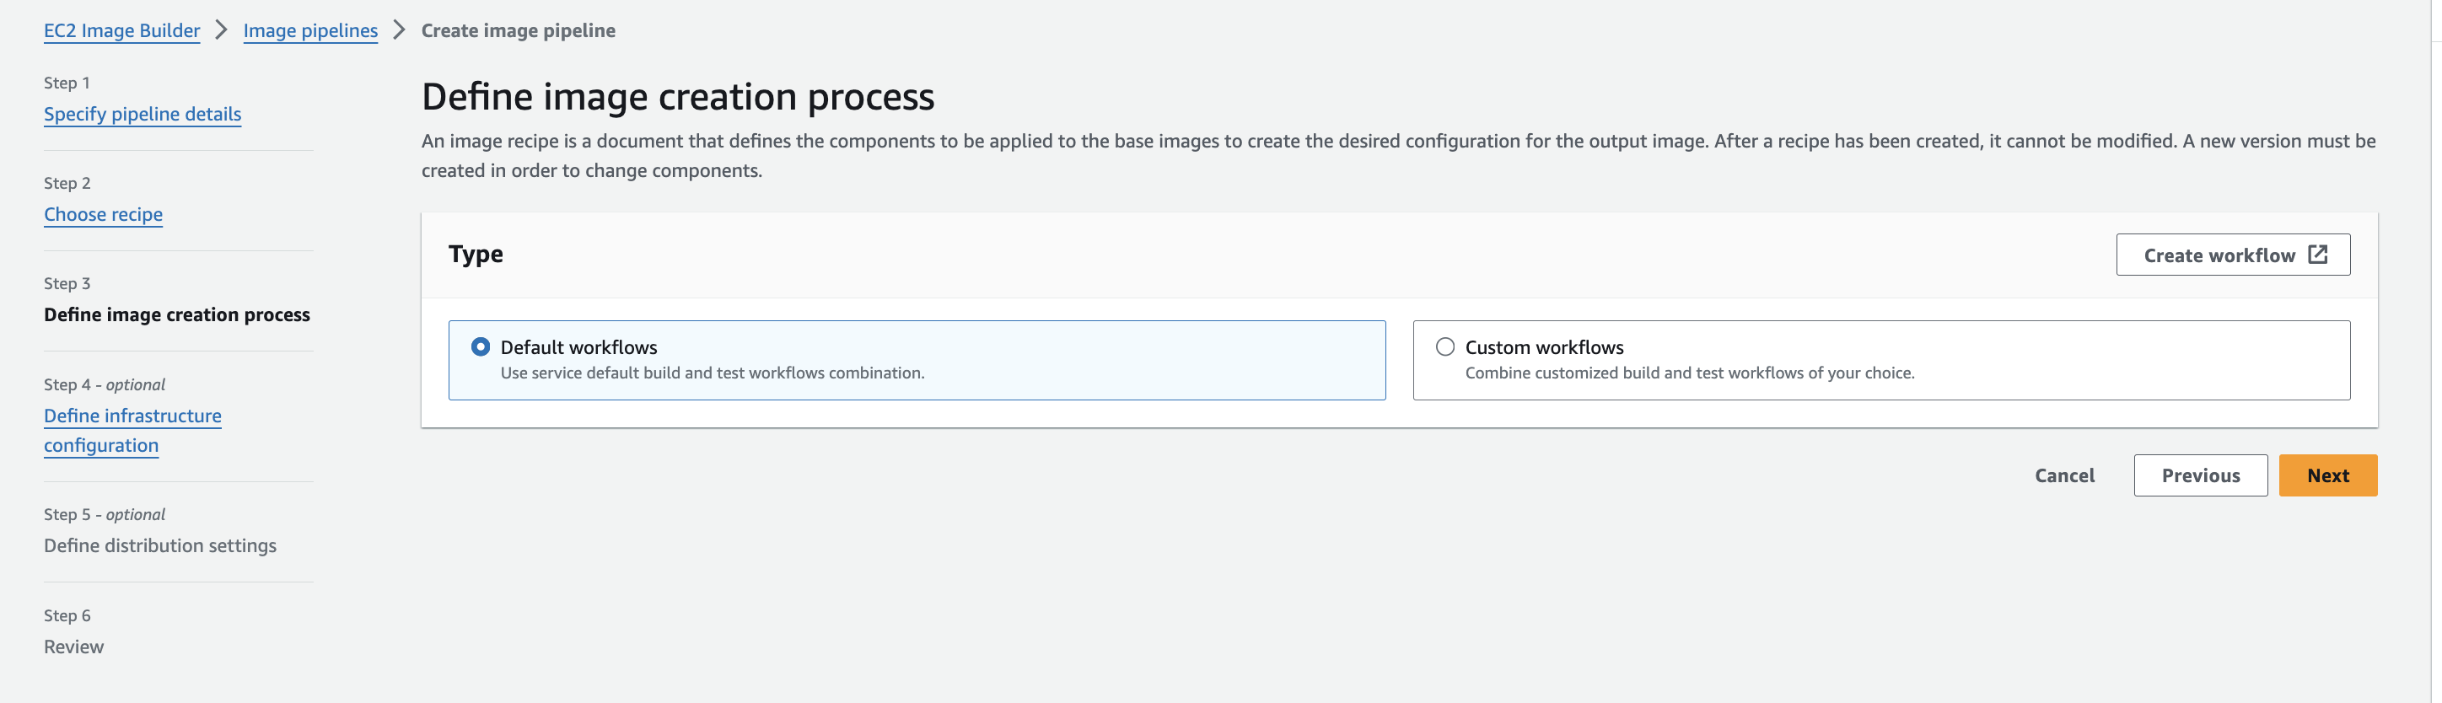2442x703 pixels.
Task: Jump back to Choose recipe step
Action: (102, 214)
